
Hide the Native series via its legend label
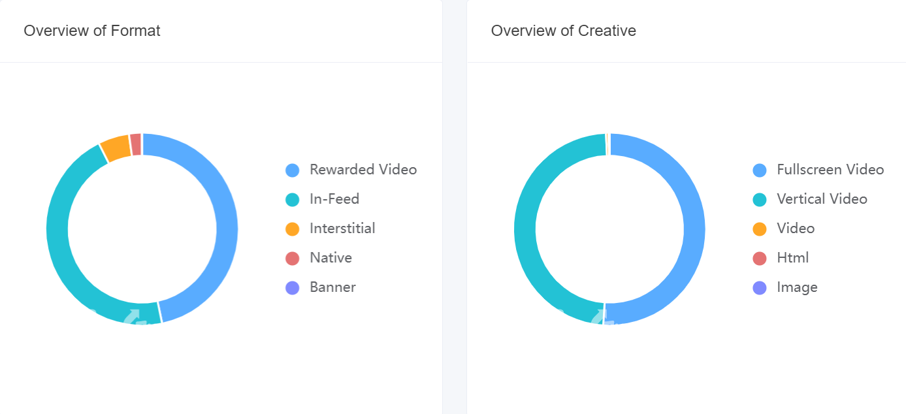[x=331, y=258]
